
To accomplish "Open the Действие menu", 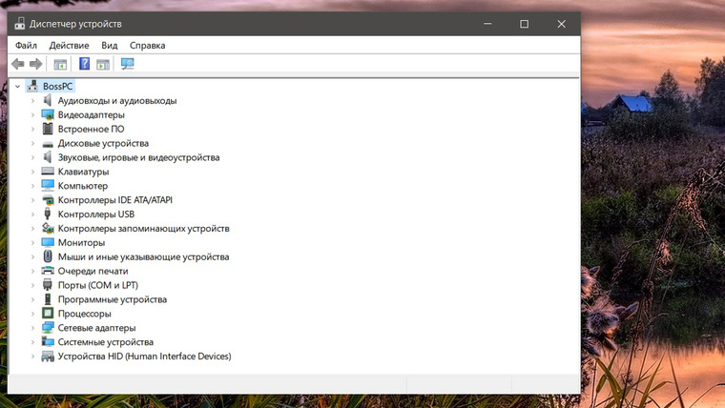I will [x=69, y=46].
